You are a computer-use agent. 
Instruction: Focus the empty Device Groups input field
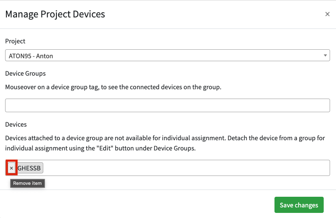click(x=167, y=105)
